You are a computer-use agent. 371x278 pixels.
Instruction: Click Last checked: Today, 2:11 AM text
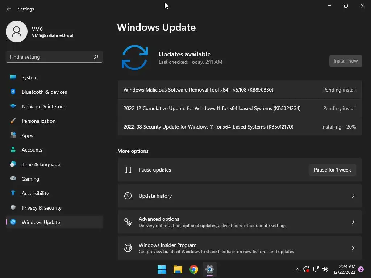coord(190,62)
